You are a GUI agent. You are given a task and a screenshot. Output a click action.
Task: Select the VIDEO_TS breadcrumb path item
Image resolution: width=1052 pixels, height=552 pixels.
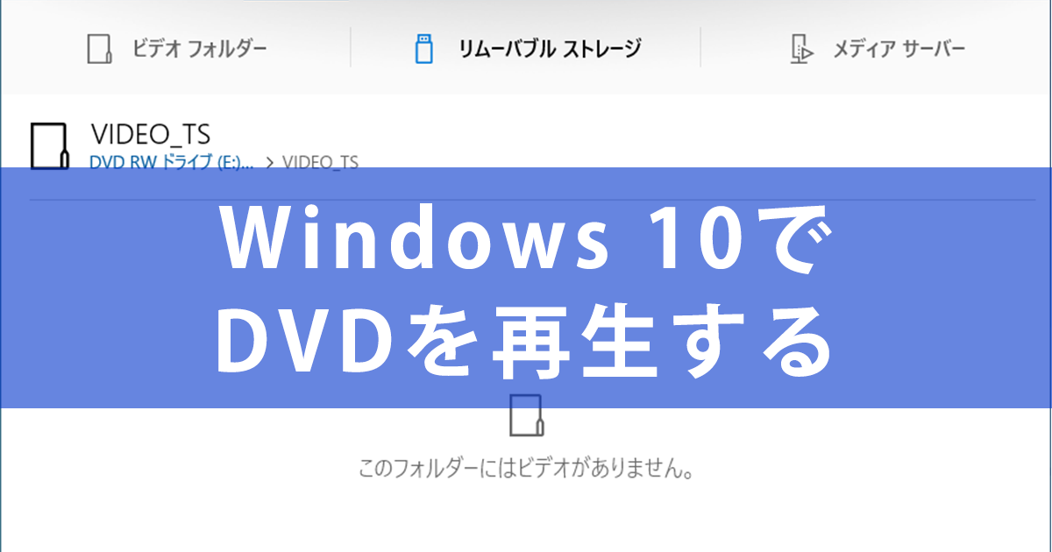pos(322,162)
